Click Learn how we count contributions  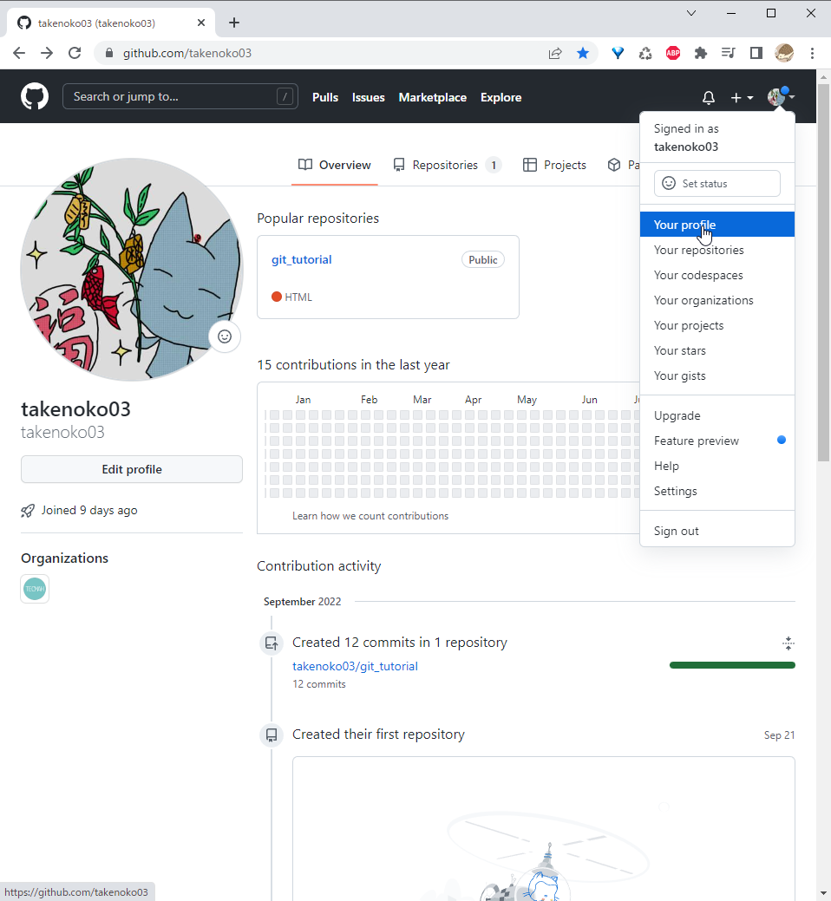click(370, 516)
